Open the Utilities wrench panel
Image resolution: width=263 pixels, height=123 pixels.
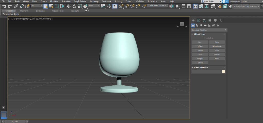pyautogui.click(x=221, y=20)
